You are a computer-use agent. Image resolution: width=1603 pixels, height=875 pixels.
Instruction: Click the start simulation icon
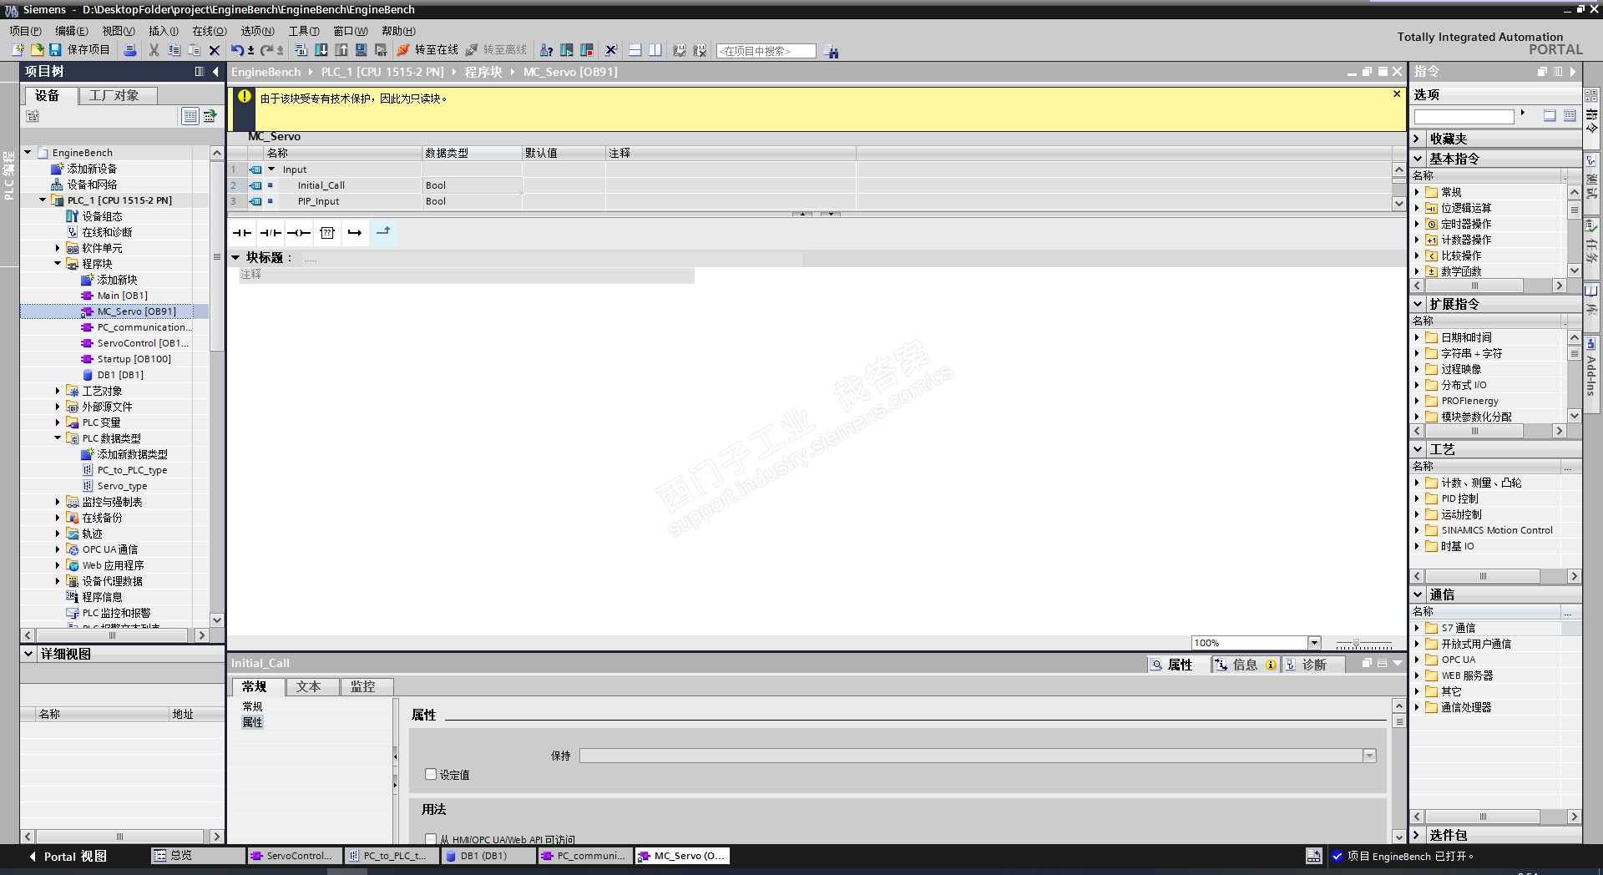click(x=362, y=50)
